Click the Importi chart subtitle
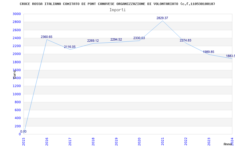The height and width of the screenshot is (147, 235). 117,10
